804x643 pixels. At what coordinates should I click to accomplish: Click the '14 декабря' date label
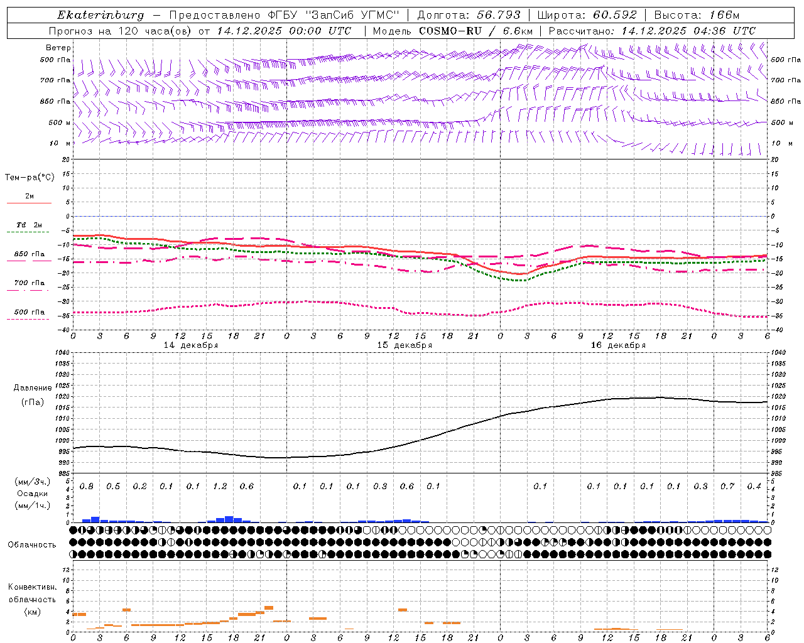(x=191, y=345)
